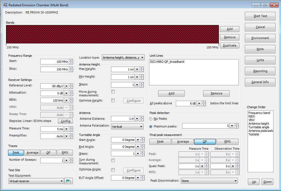Toggle RMS final peak measurement

pyautogui.click(x=227, y=141)
